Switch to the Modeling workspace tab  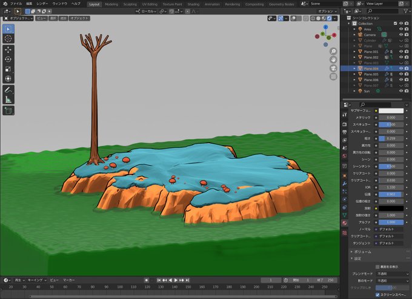(111, 4)
